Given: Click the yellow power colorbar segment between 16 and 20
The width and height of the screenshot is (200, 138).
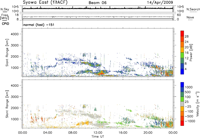Looking at the screenshot, I should [x=182, y=50].
